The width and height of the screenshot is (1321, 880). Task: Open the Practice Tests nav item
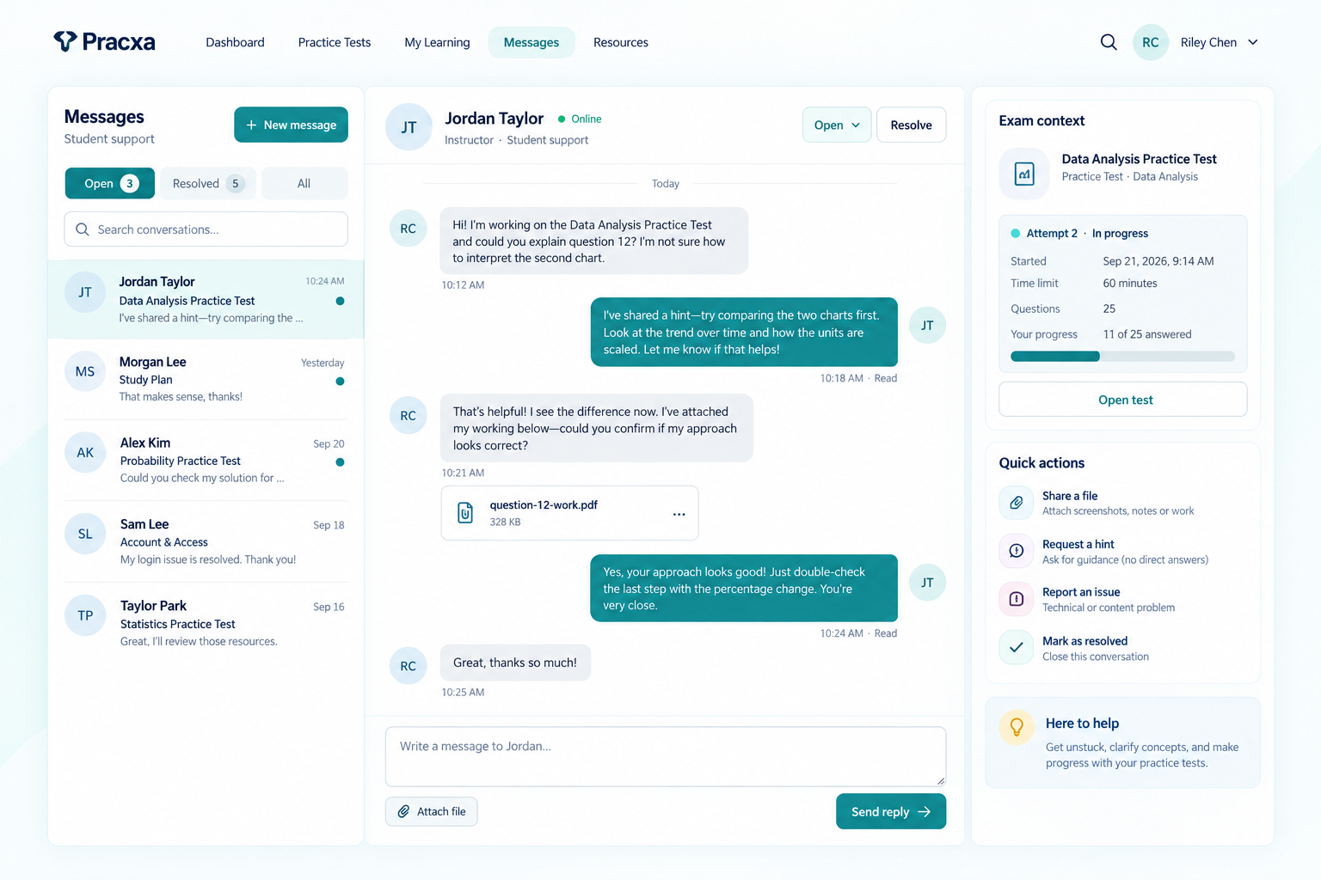coord(335,42)
